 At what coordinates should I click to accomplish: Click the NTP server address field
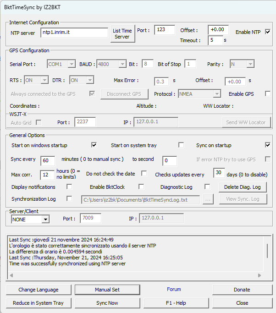tap(74, 33)
